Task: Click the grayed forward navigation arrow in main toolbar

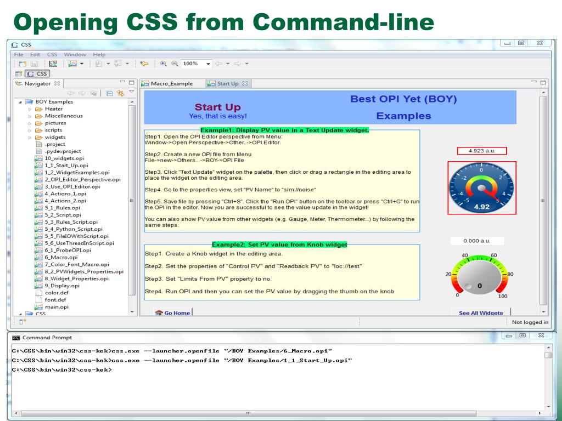Action: [237, 64]
